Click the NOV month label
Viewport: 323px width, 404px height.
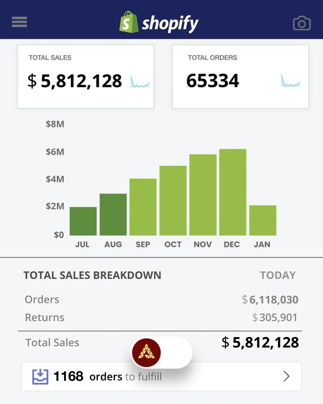tap(202, 244)
